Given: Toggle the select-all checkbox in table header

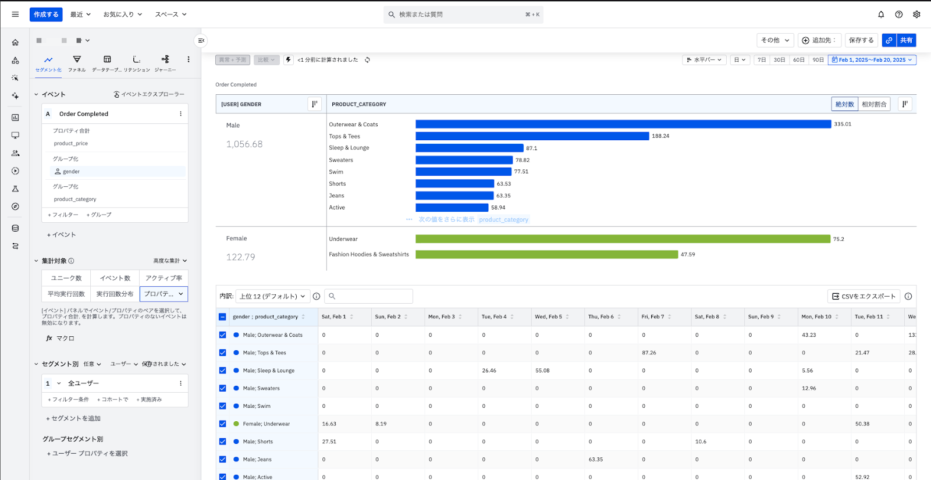Looking at the screenshot, I should 222,317.
